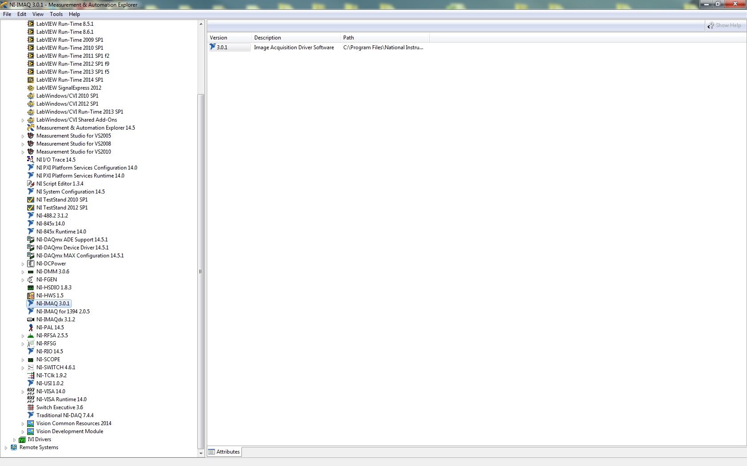Screen dimensions: 747x466
Task: Select NI PXI Platform Services Runtime 14.0
Action: (80, 176)
